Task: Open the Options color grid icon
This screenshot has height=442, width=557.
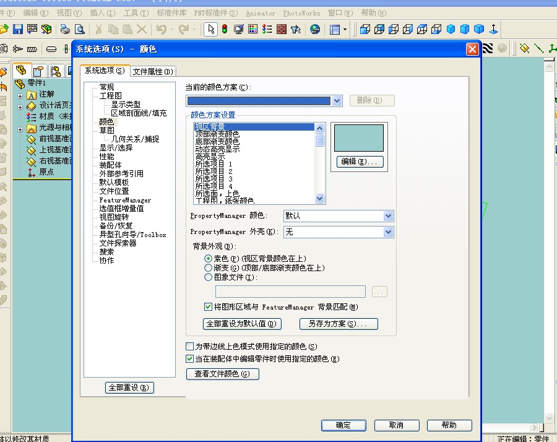Action: point(253,29)
